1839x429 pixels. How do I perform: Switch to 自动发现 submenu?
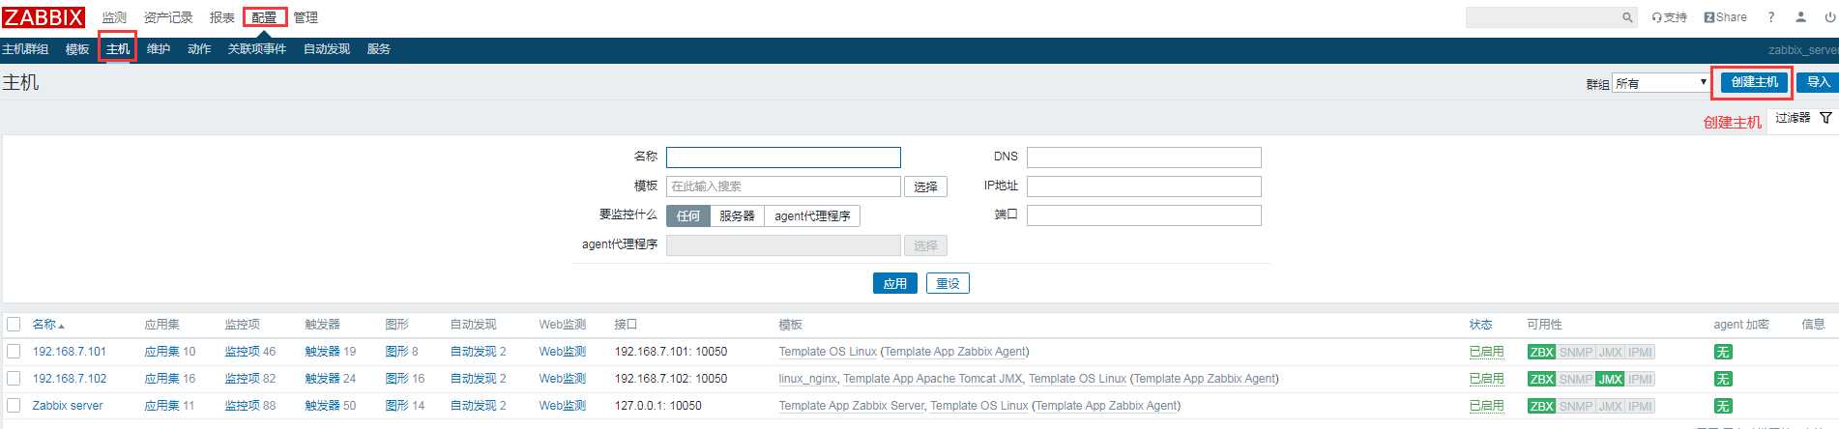[327, 49]
